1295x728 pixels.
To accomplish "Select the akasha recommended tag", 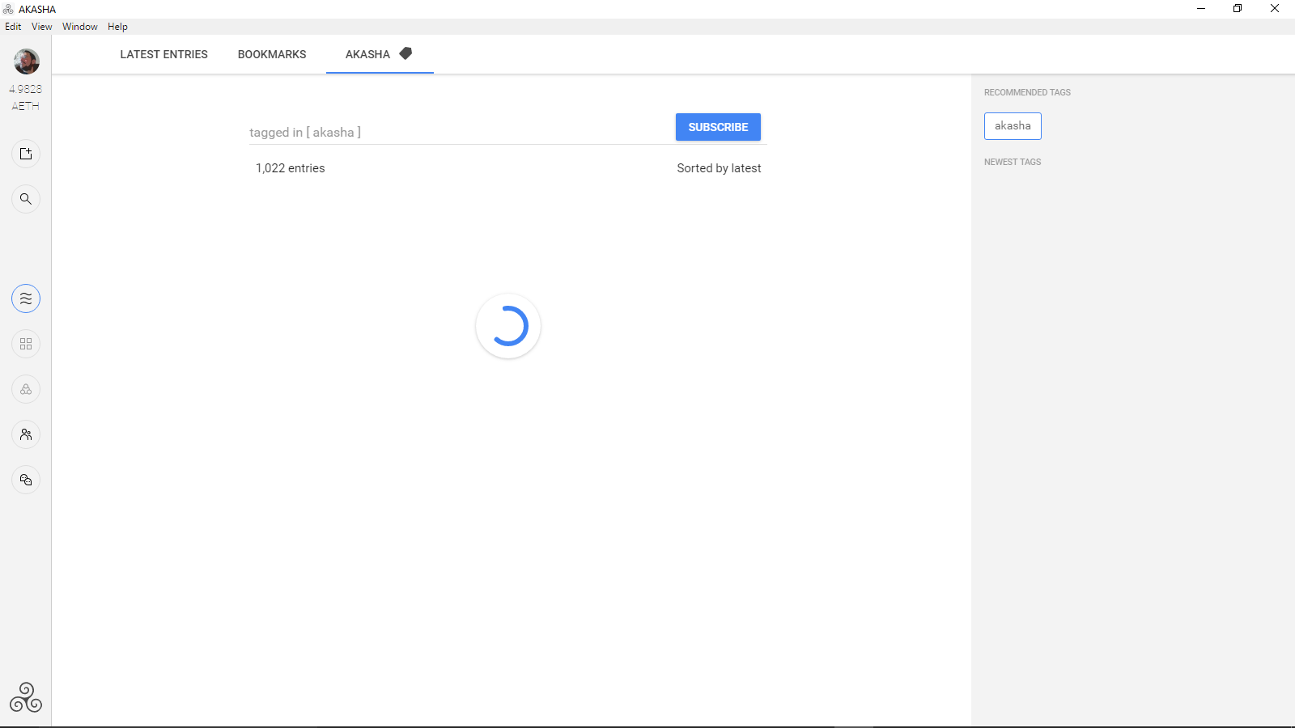I will (x=1013, y=126).
